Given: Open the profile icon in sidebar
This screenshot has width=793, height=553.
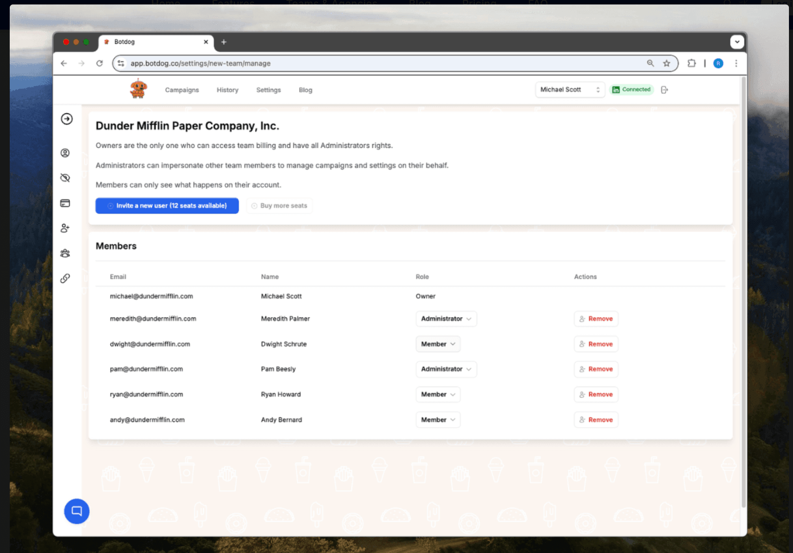Looking at the screenshot, I should pyautogui.click(x=65, y=153).
